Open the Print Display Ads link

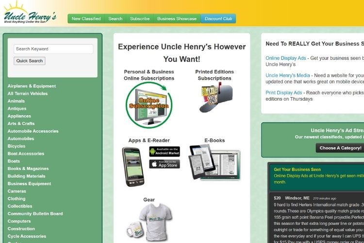click(284, 92)
